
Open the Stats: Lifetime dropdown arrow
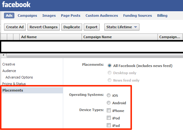tap(135, 27)
